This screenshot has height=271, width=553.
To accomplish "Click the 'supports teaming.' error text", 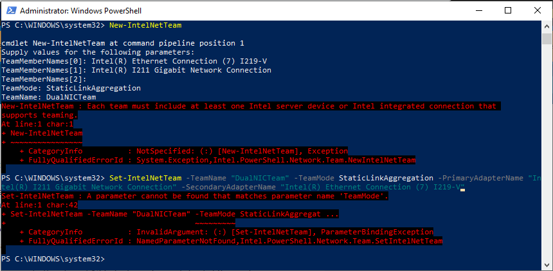I will click(39, 115).
